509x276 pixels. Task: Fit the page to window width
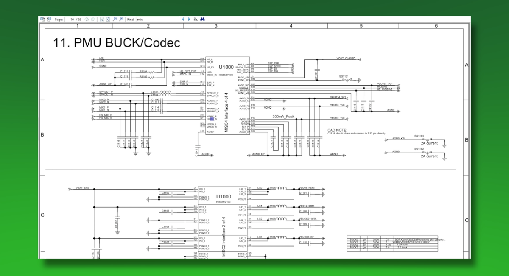(102, 19)
